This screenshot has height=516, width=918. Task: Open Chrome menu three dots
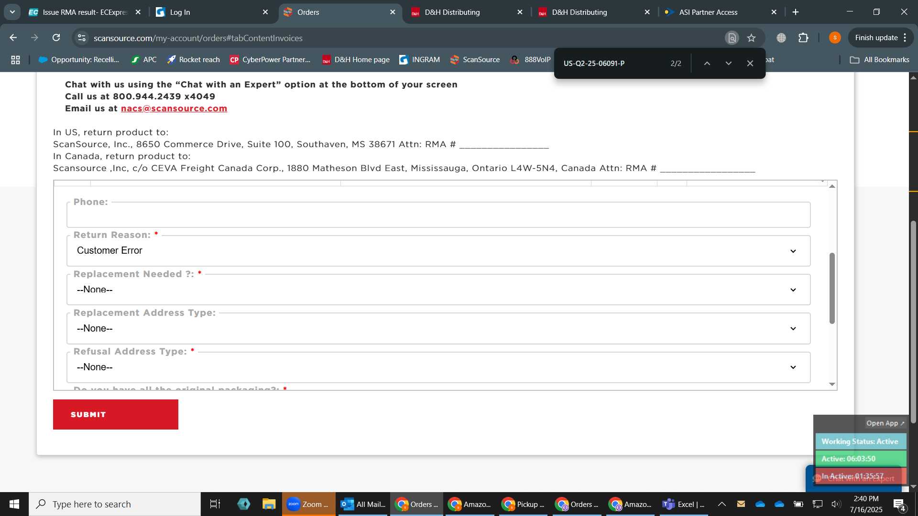tap(905, 38)
